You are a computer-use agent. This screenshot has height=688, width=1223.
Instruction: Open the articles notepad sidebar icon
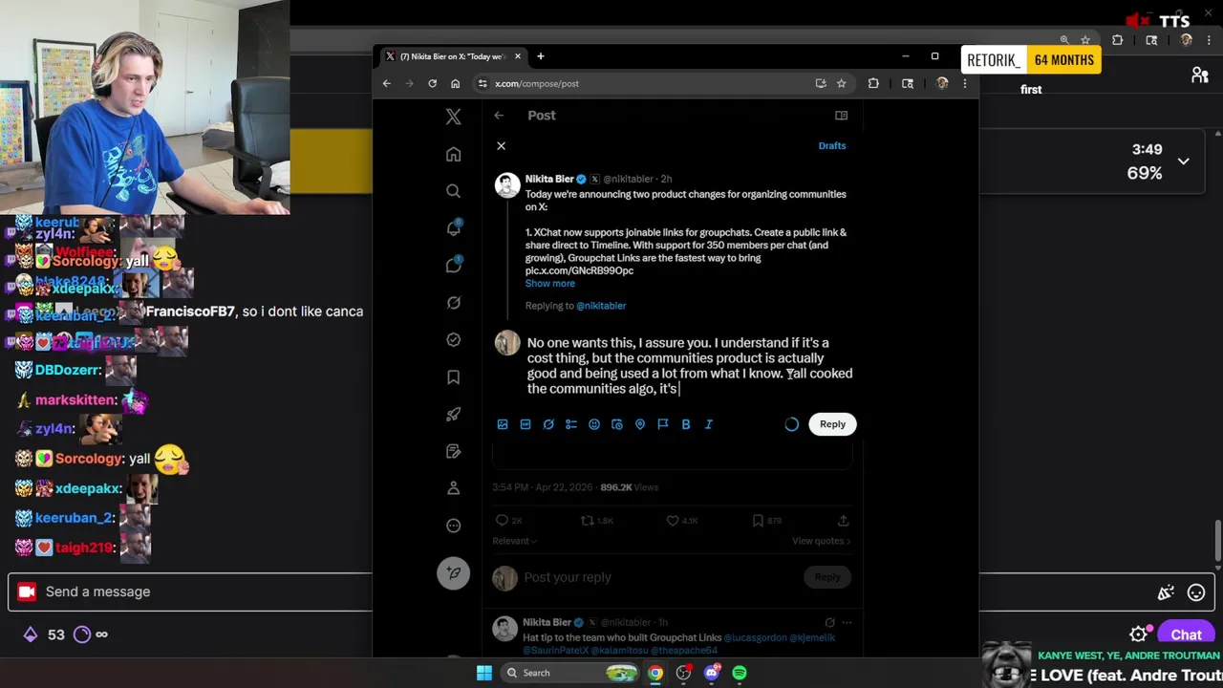[453, 451]
